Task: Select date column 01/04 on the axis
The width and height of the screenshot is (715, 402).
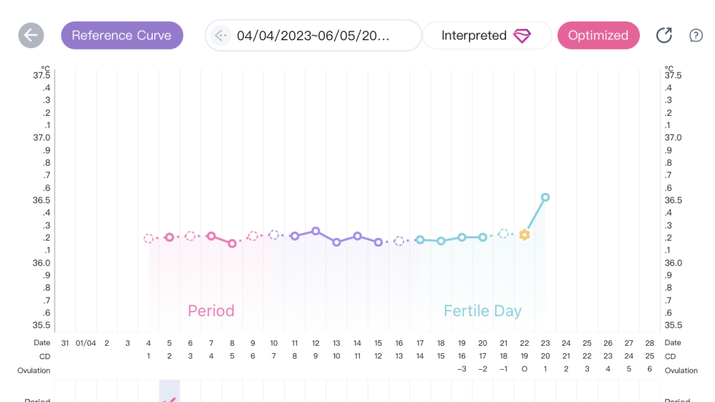Action: (x=86, y=343)
